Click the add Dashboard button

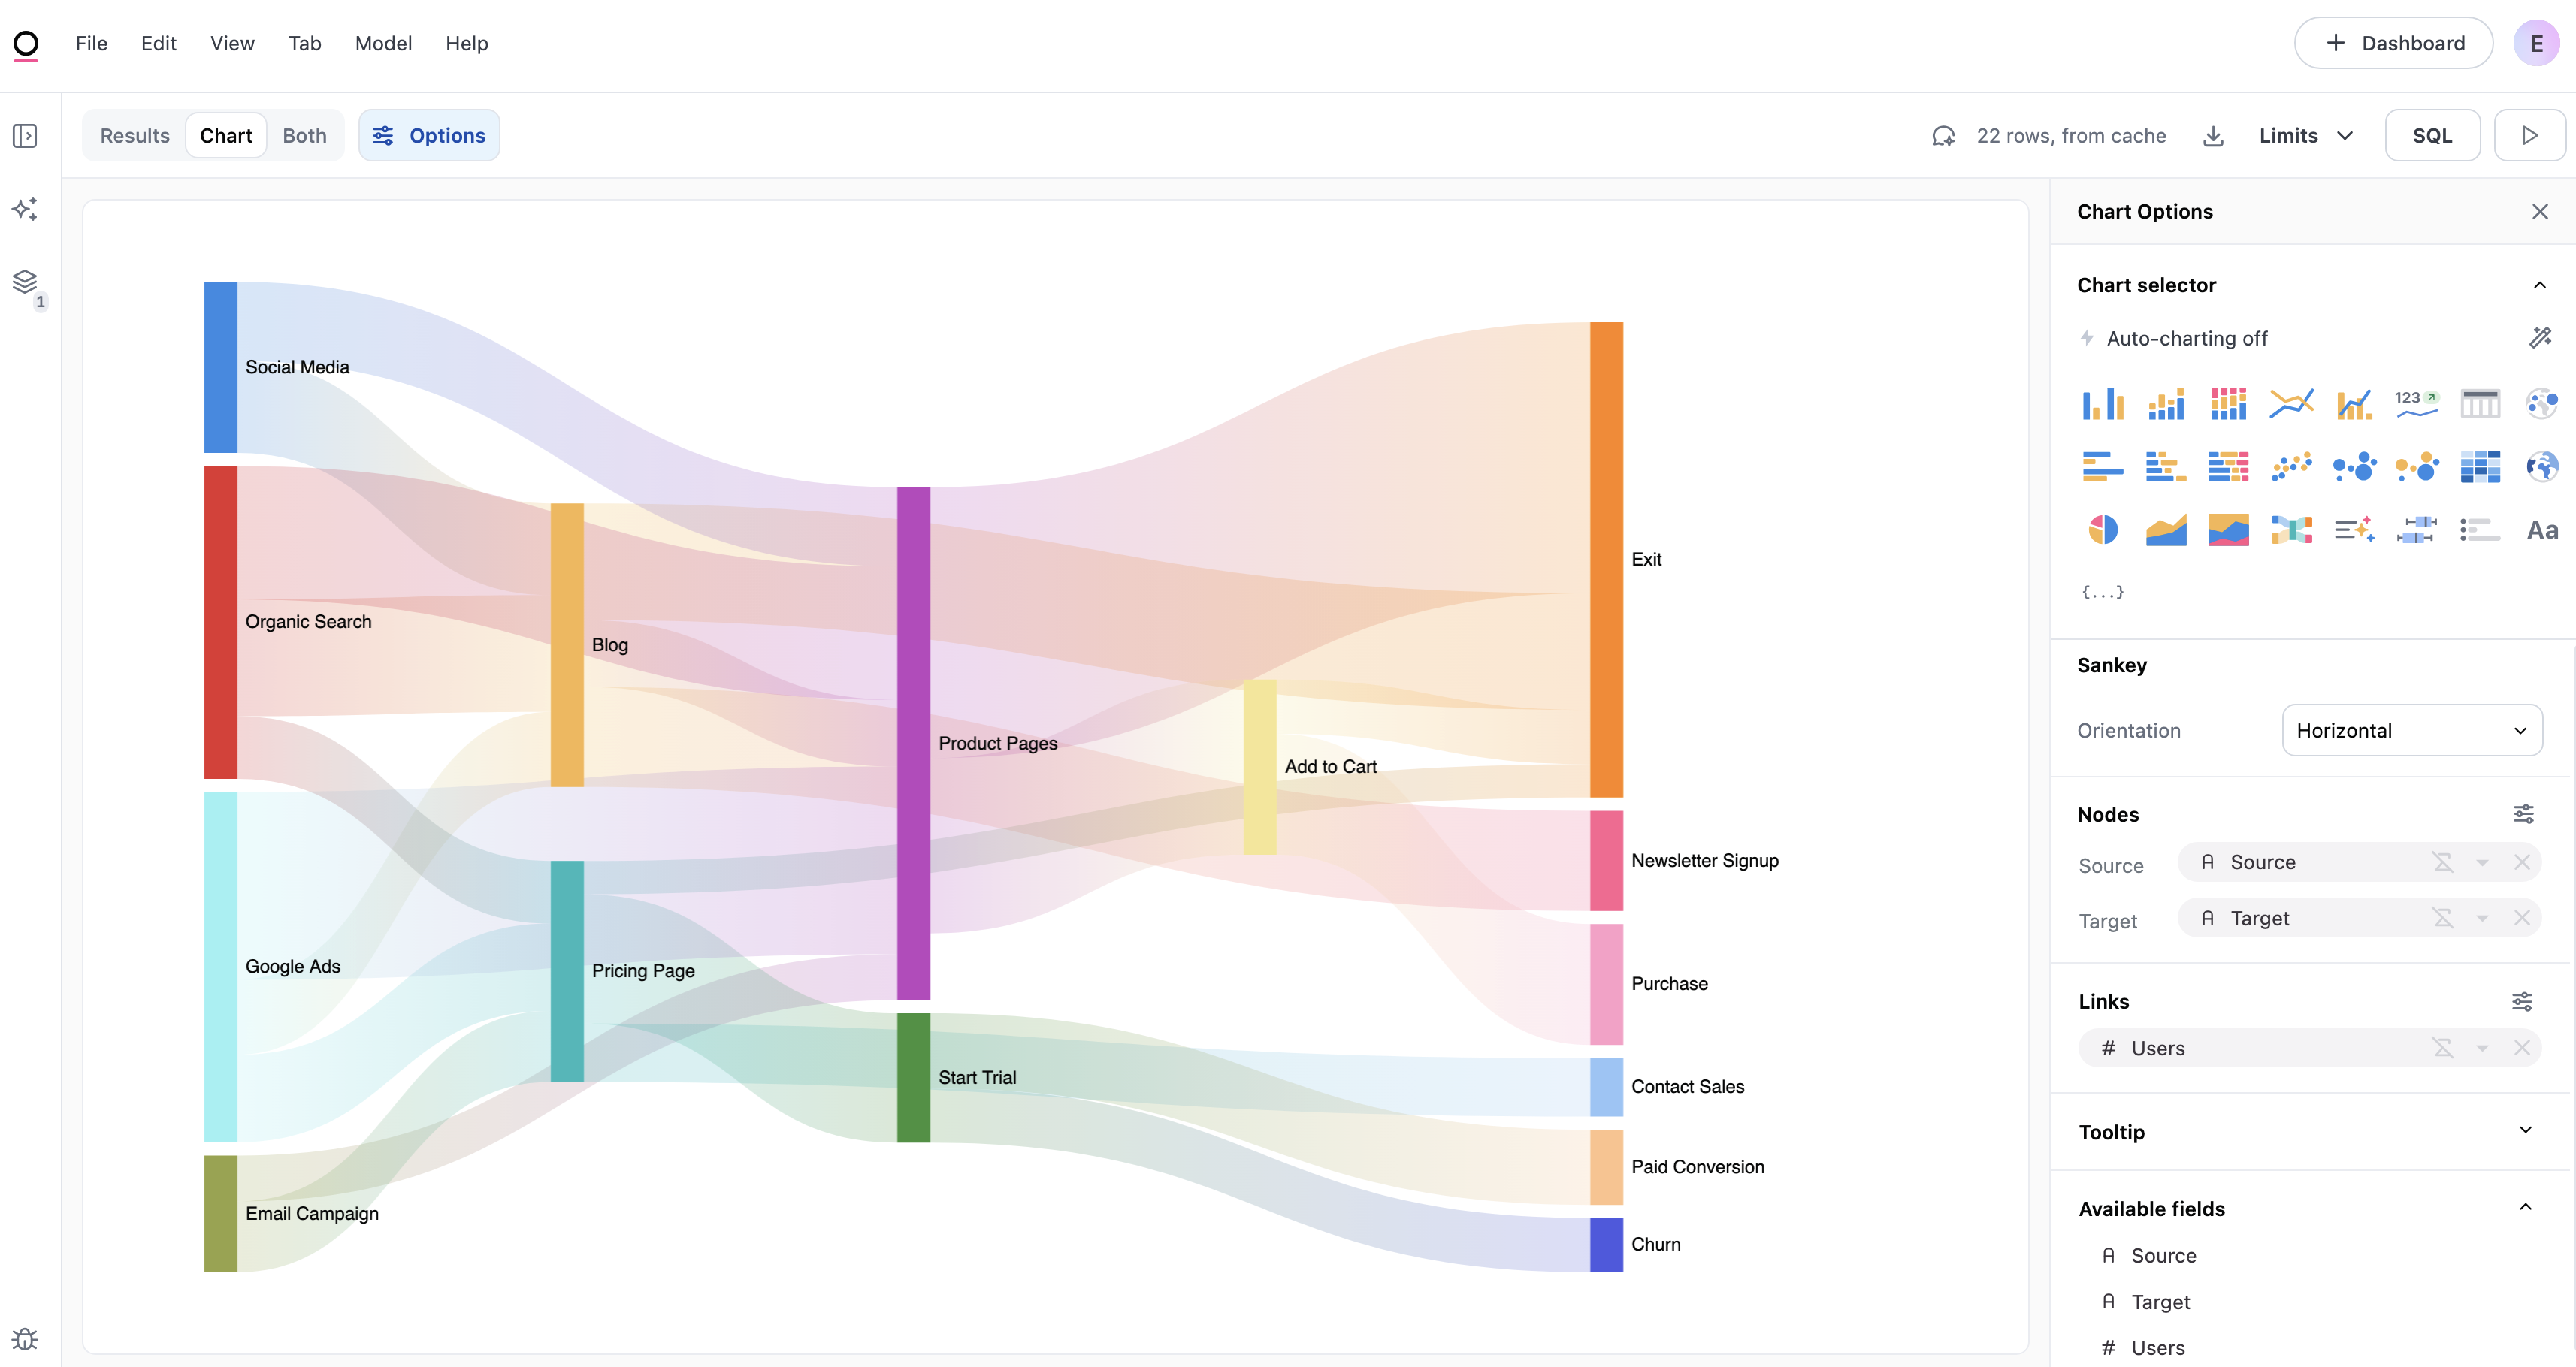(x=2393, y=43)
